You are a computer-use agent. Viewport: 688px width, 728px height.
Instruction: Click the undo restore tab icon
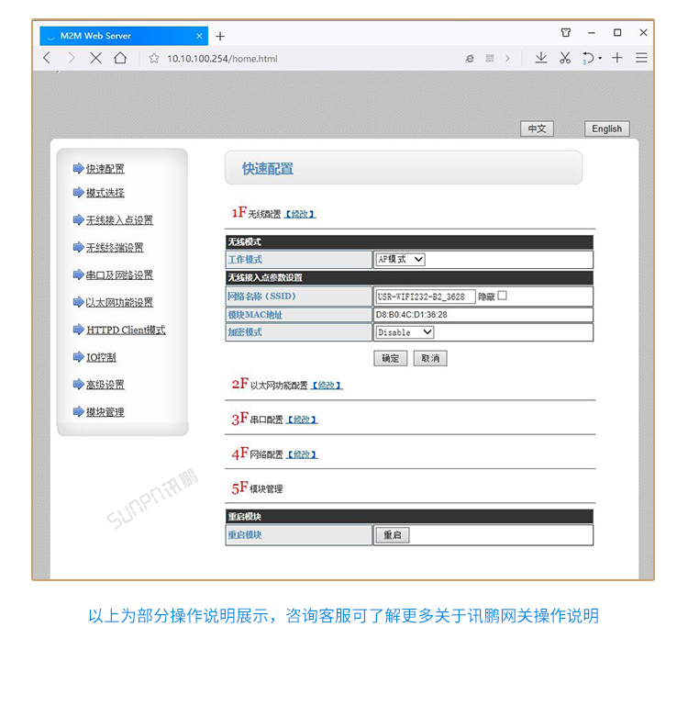(x=588, y=58)
